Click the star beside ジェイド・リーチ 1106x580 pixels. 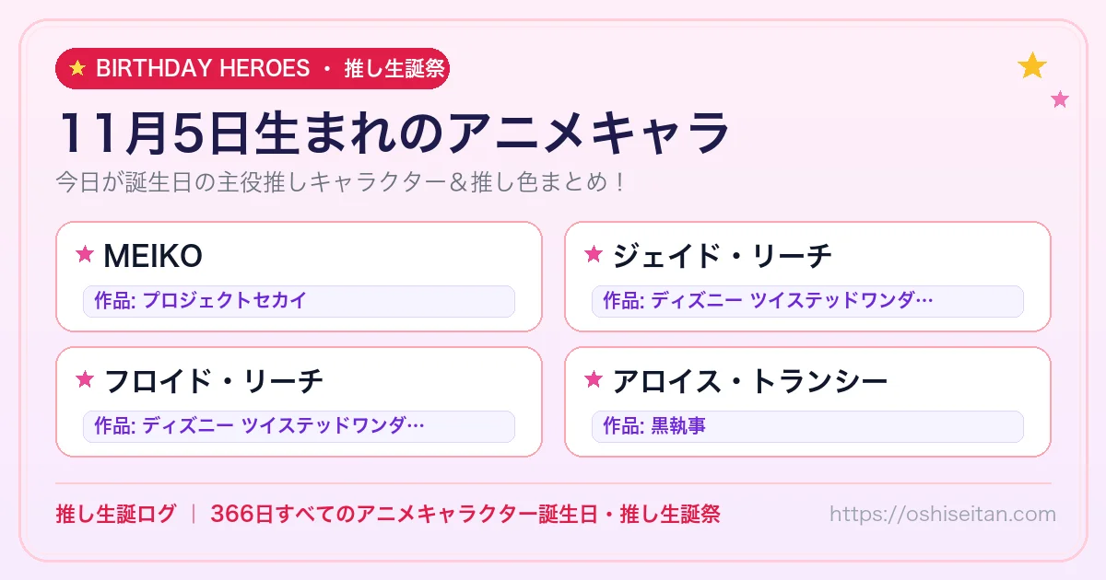click(x=594, y=254)
